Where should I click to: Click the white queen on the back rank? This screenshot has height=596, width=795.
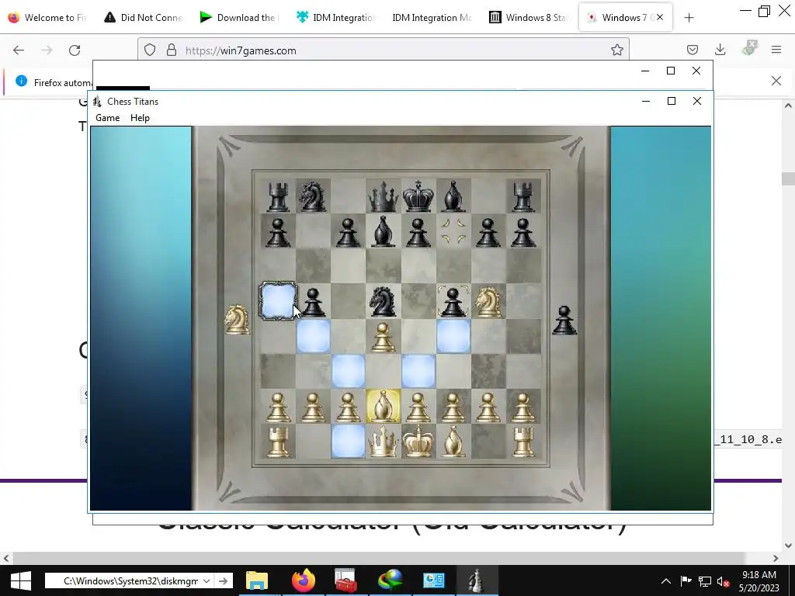click(x=384, y=442)
